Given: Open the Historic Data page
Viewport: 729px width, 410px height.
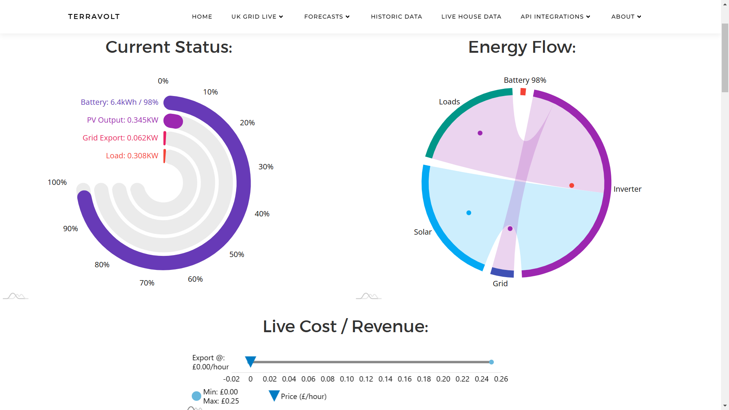Looking at the screenshot, I should (x=396, y=17).
